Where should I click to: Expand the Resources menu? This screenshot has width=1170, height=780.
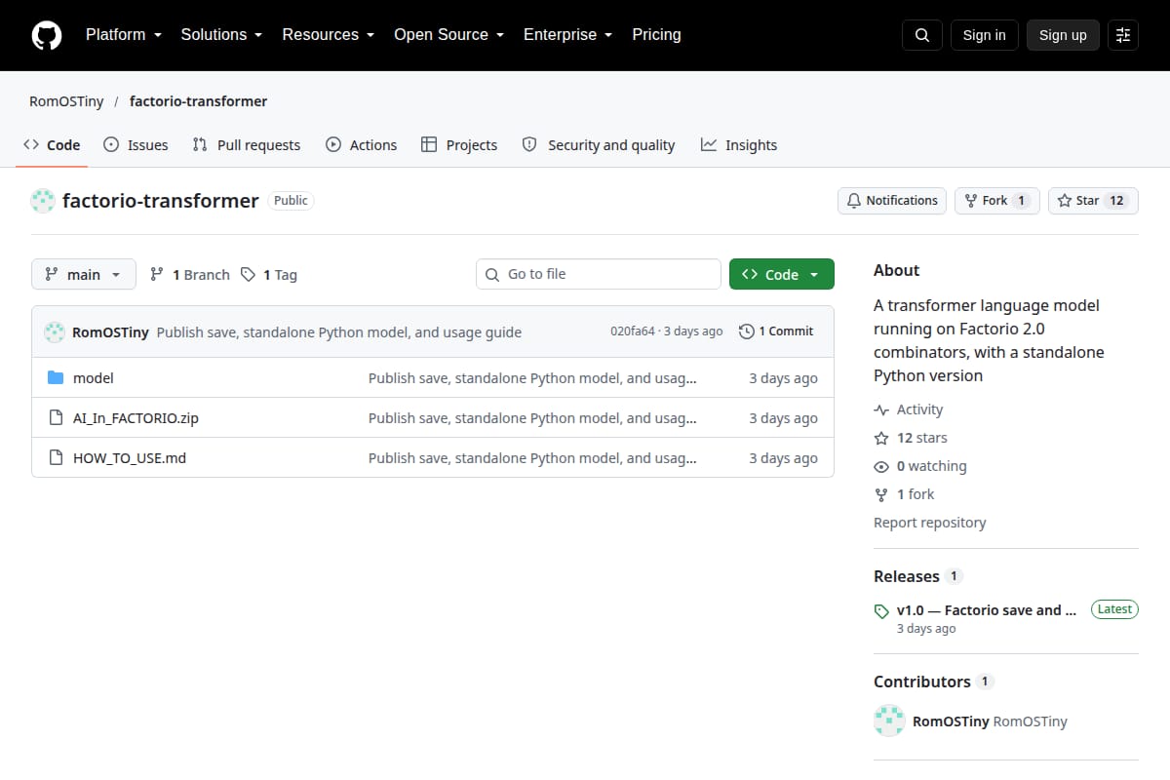(x=329, y=35)
